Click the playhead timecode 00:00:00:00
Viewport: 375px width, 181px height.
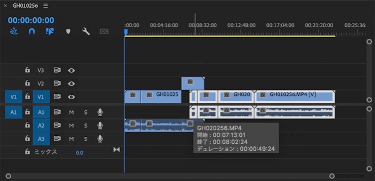coord(31,20)
